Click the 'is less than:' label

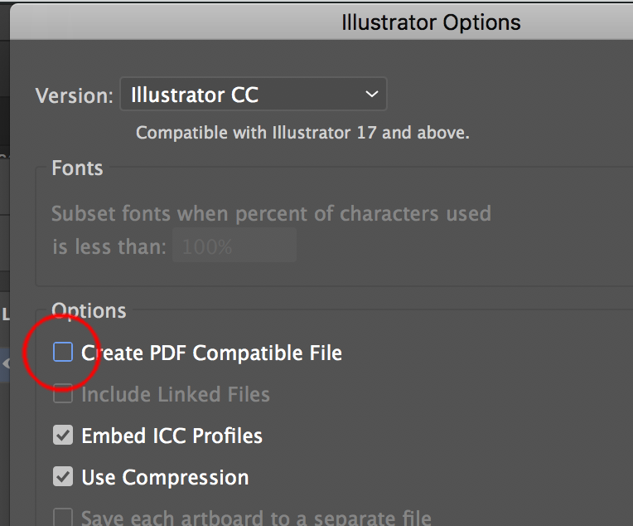click(109, 246)
